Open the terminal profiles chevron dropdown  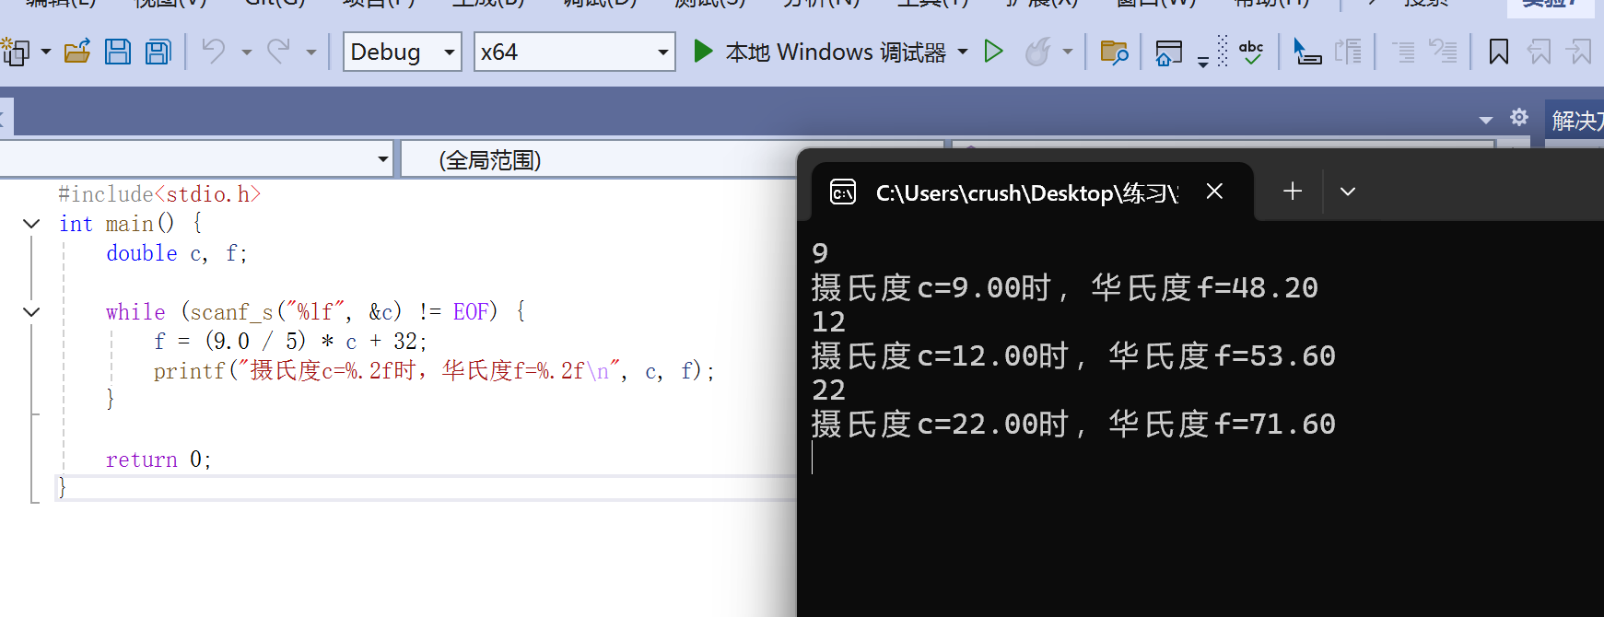1348,192
